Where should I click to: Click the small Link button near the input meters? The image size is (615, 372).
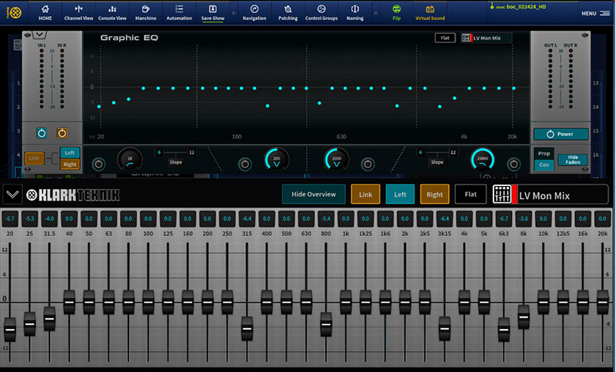pyautogui.click(x=34, y=158)
